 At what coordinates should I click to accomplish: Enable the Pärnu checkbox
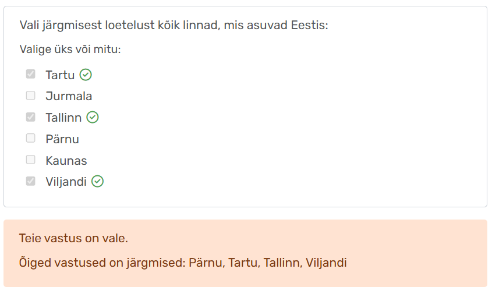tap(31, 139)
